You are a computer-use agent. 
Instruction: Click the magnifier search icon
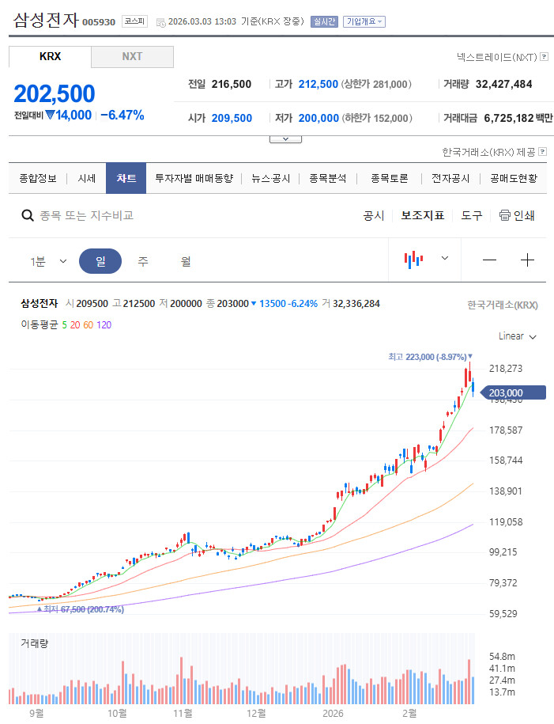(x=28, y=215)
